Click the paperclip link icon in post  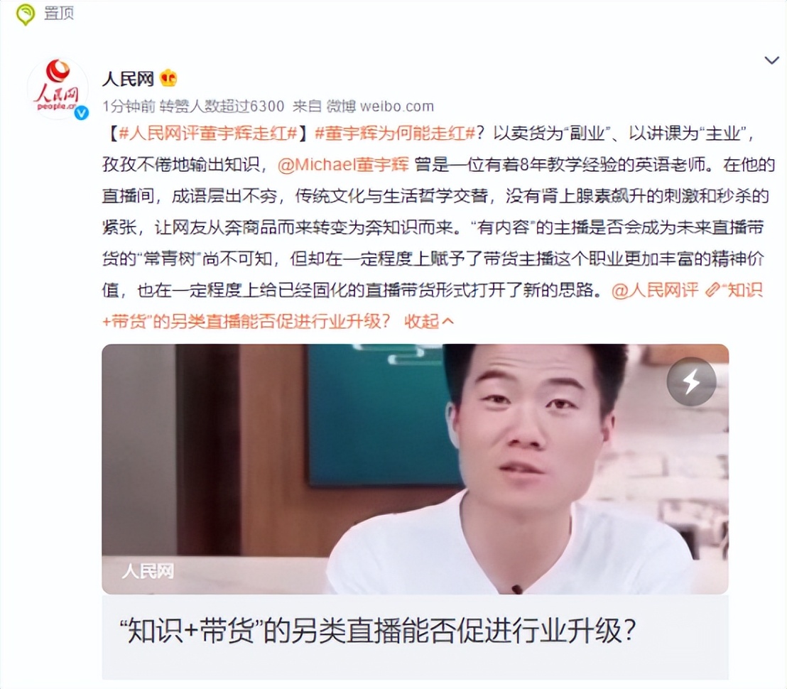tap(712, 290)
